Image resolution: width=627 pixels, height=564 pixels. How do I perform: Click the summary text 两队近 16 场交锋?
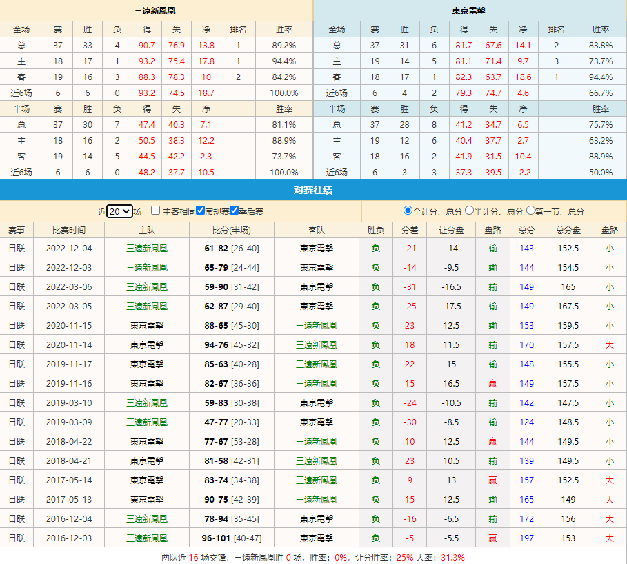pyautogui.click(x=195, y=557)
